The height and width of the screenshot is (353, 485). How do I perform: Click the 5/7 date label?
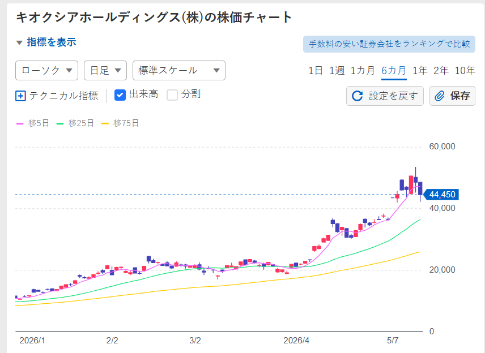click(393, 341)
